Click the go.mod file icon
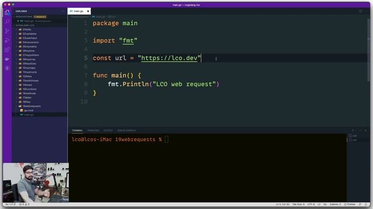This screenshot has height=209, width=373. point(22,110)
